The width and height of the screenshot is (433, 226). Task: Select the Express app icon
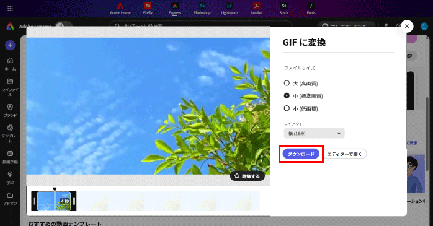pyautogui.click(x=174, y=9)
